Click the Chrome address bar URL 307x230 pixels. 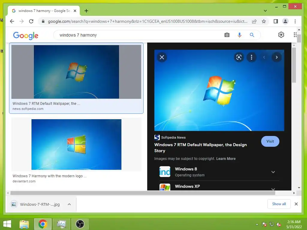[148, 21]
